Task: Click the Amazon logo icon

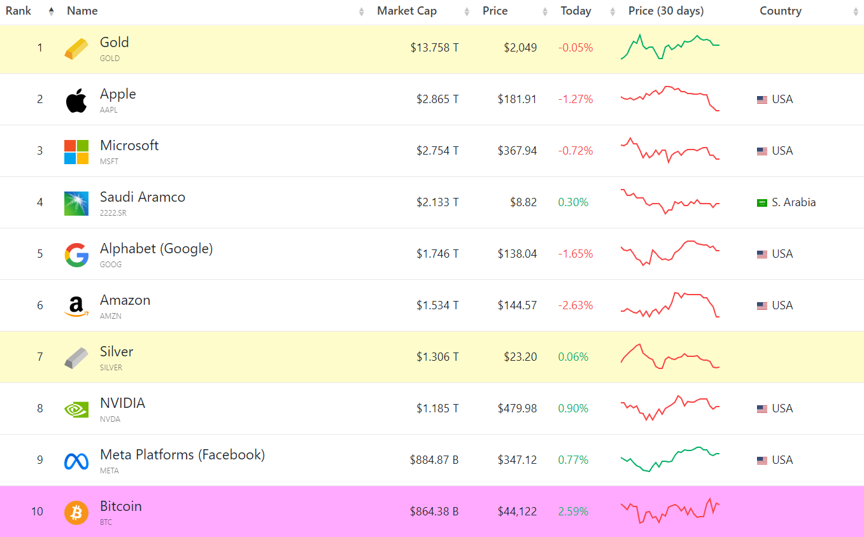Action: click(x=76, y=307)
